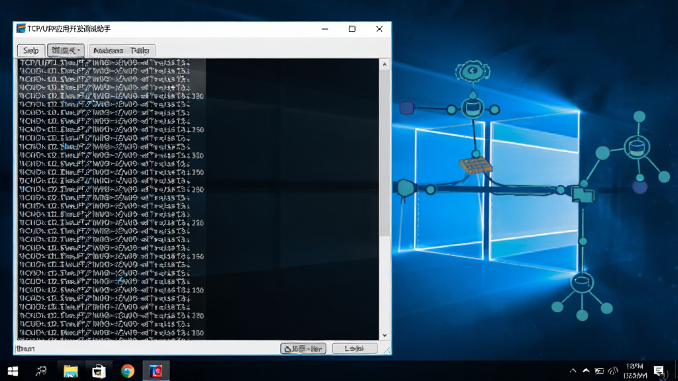The height and width of the screenshot is (381, 678).
Task: Open the taskbar search icon beside Start
Action: pos(42,371)
